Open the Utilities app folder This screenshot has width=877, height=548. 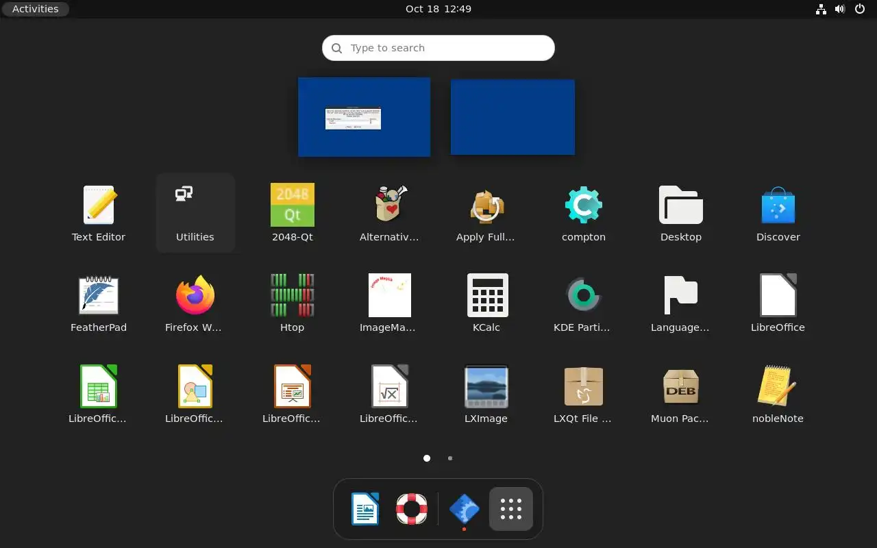pos(195,212)
